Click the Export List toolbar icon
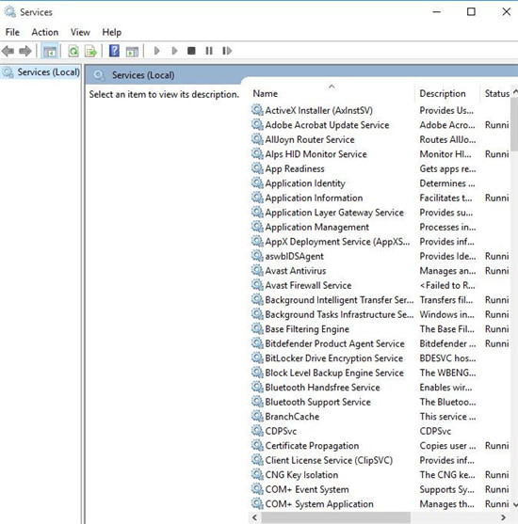This screenshot has width=518, height=524. point(90,51)
